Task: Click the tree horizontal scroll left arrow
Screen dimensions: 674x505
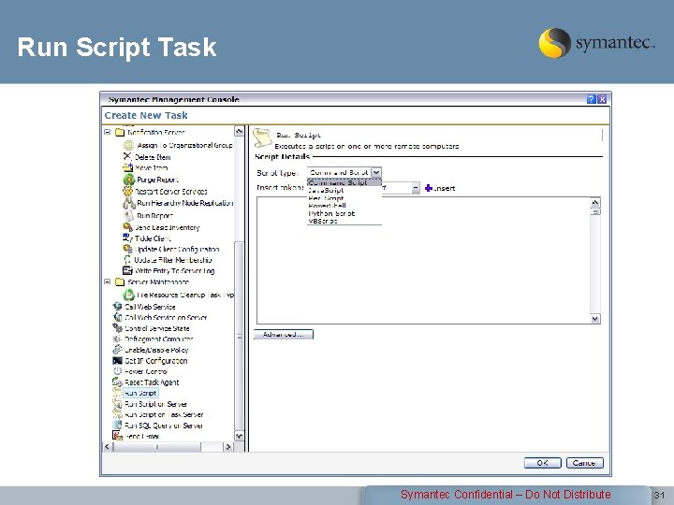Action: pos(108,447)
